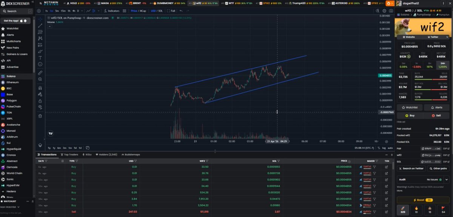This screenshot has width=453, height=217.
Task: Add symbol compare plus icon
Action: tap(39, 11)
